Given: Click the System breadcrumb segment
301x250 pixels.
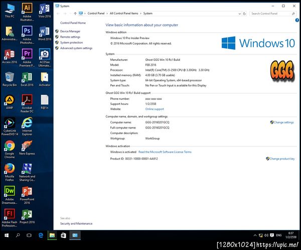Looking at the screenshot, I should coord(148,14).
